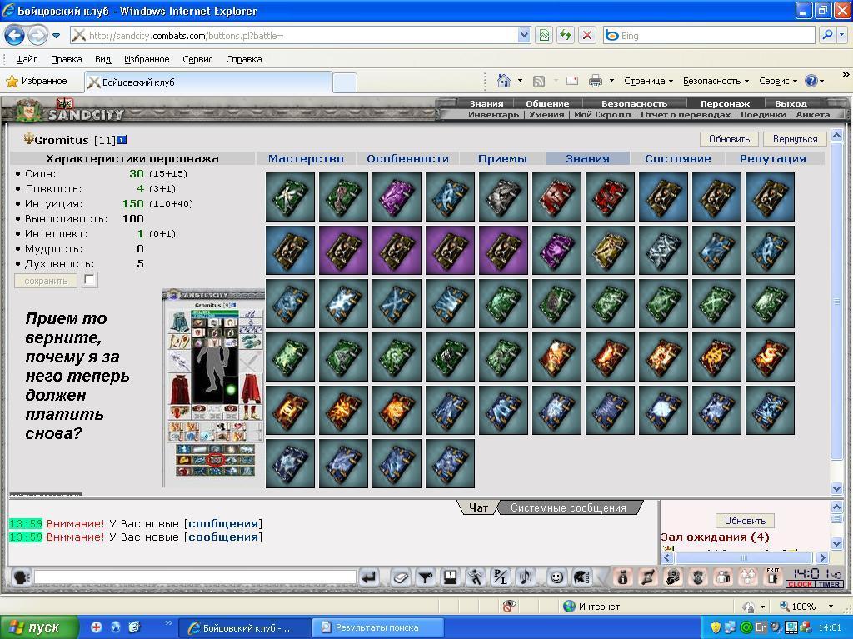Screen dimensions: 853x639
Task: Open the Инвентарь link in top navigation
Action: pyautogui.click(x=493, y=114)
